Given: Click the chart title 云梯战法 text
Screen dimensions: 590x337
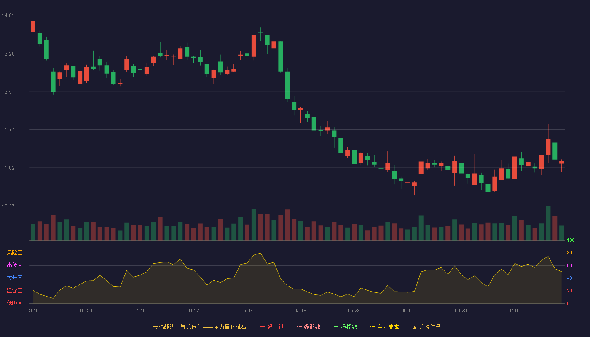Looking at the screenshot, I should point(164,327).
